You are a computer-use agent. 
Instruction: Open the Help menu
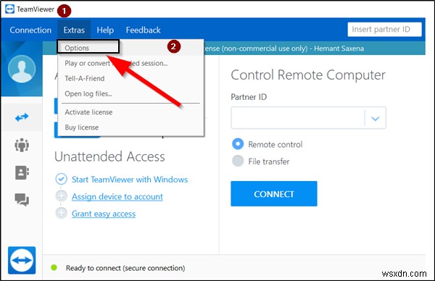(105, 30)
